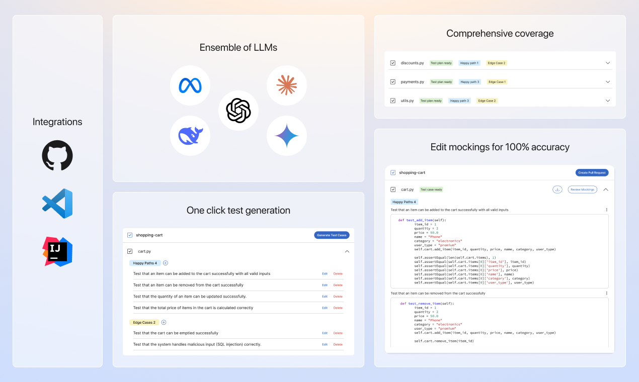Click 'Happy path 3' tag on utils.py
This screenshot has width=639, height=382.
pos(459,101)
